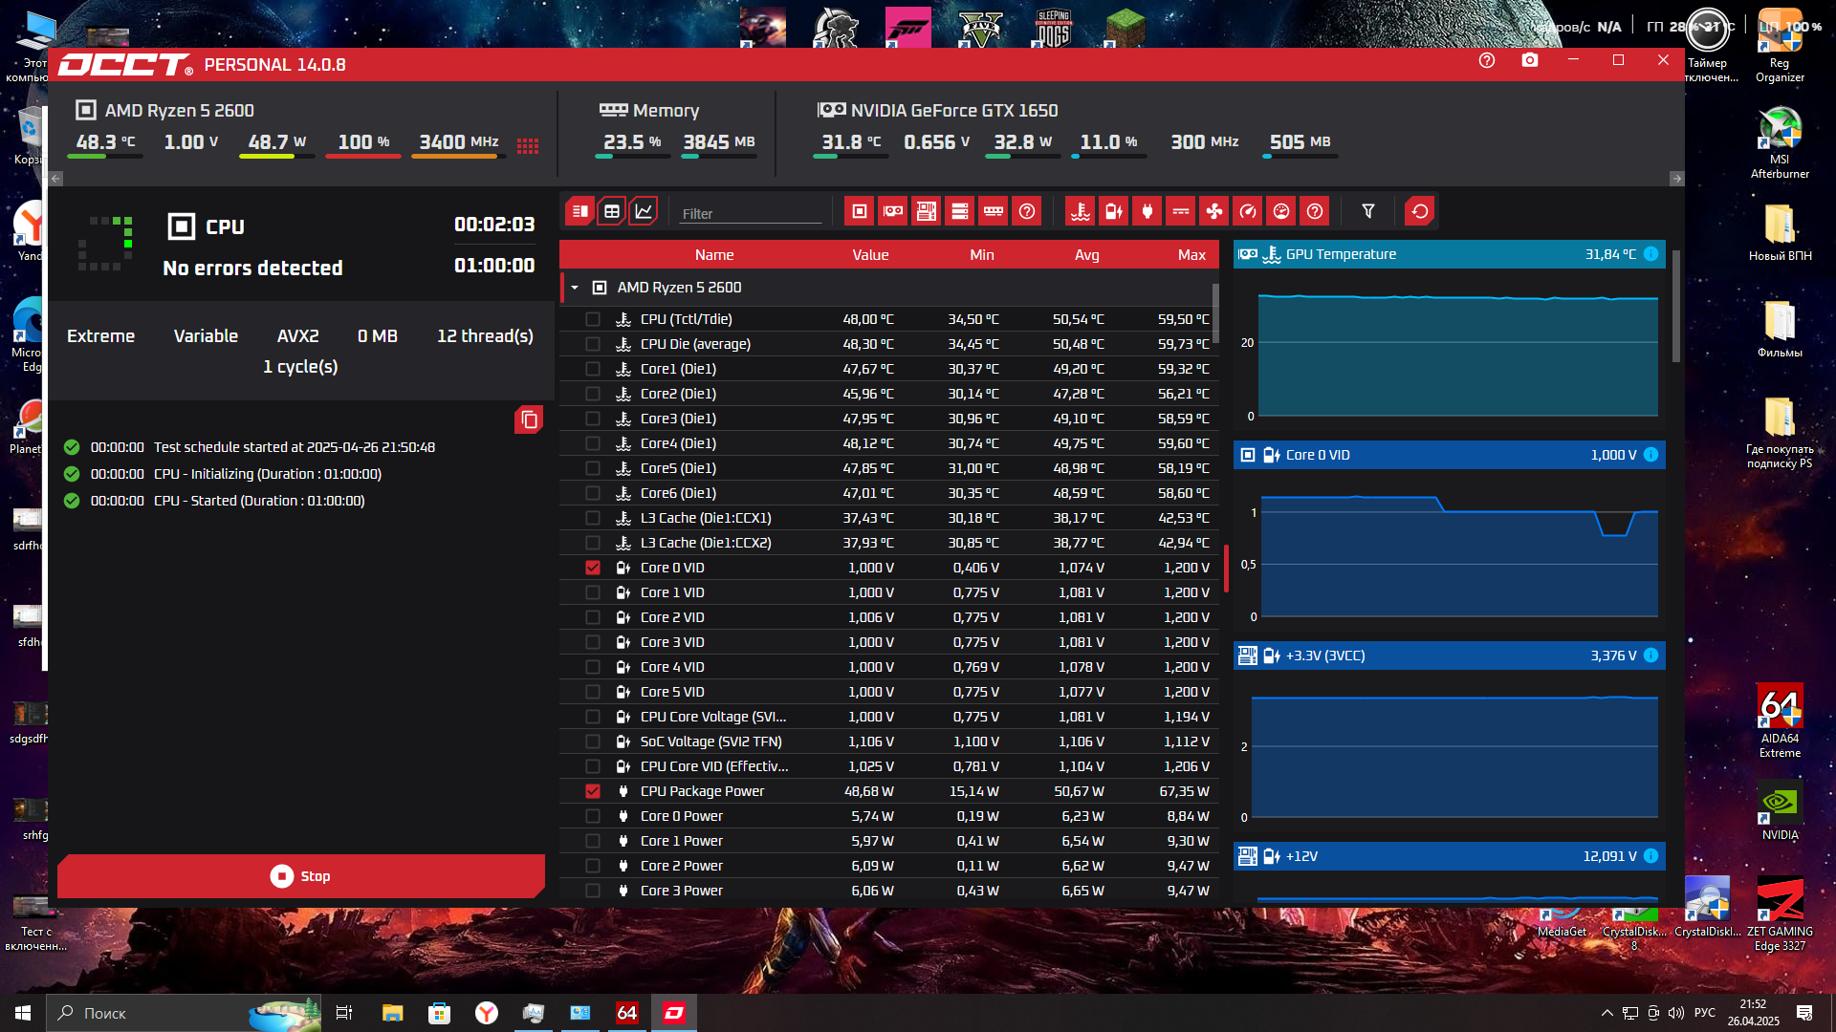The height and width of the screenshot is (1032, 1836).
Task: Click the taskbar search box
Action: coord(184,1013)
